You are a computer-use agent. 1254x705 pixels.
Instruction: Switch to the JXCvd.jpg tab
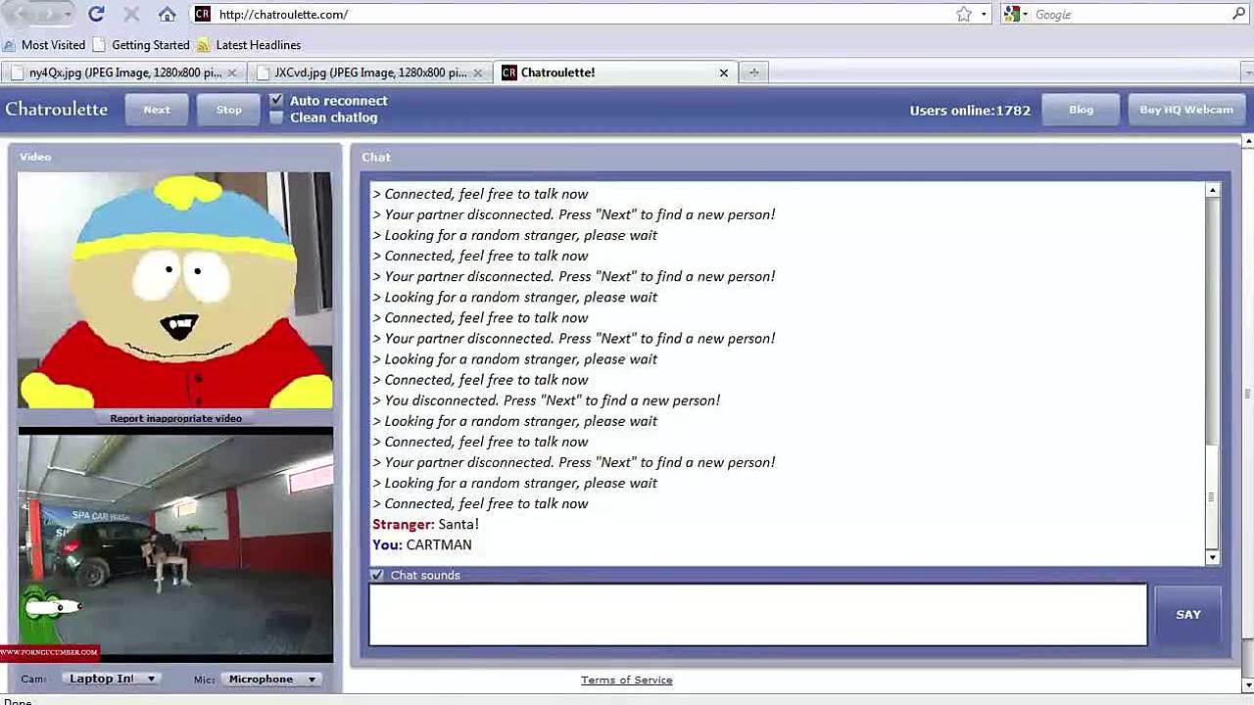[x=369, y=72]
